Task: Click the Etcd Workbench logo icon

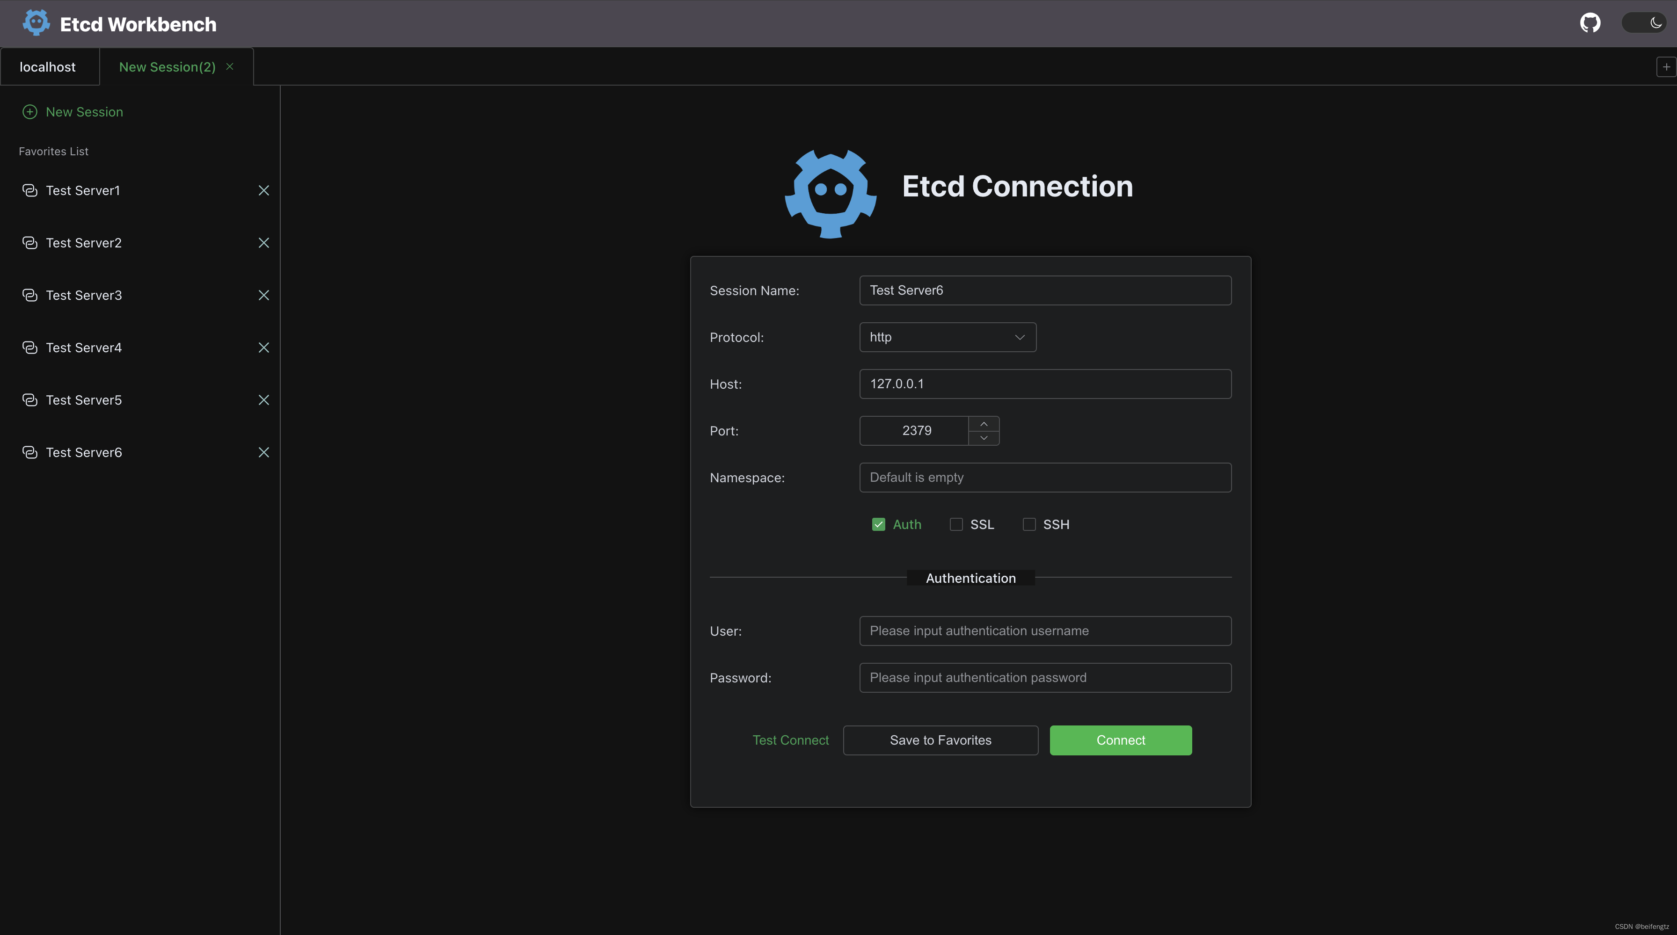Action: (x=36, y=23)
